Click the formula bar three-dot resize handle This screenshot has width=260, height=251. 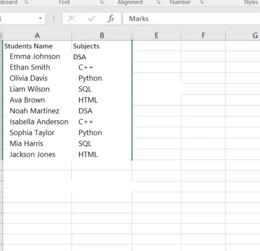54,18
